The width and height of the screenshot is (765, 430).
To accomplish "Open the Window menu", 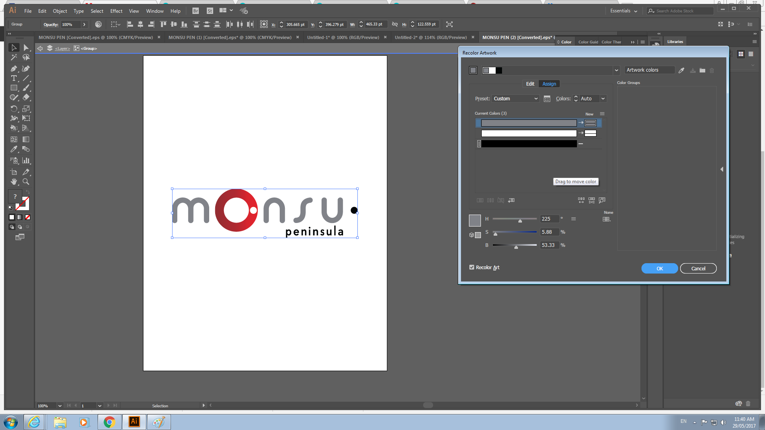I will 155,11.
